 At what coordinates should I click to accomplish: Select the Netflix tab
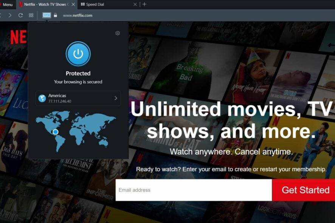(45, 5)
